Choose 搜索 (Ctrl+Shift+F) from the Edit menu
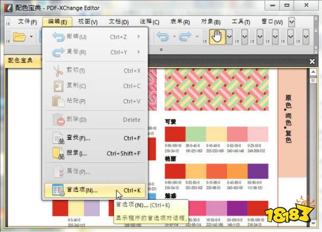This screenshot has width=322, height=232. pyautogui.click(x=77, y=154)
